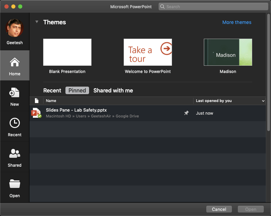This screenshot has height=216, width=271.
Task: Select the Open folder icon in sidebar
Action: coord(14,183)
